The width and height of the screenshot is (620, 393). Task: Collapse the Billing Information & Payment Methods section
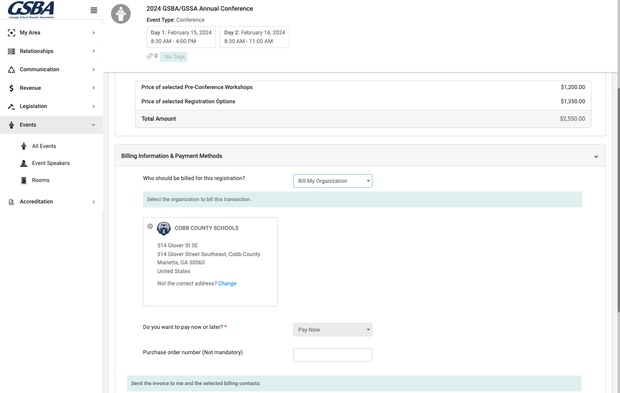[x=596, y=157]
